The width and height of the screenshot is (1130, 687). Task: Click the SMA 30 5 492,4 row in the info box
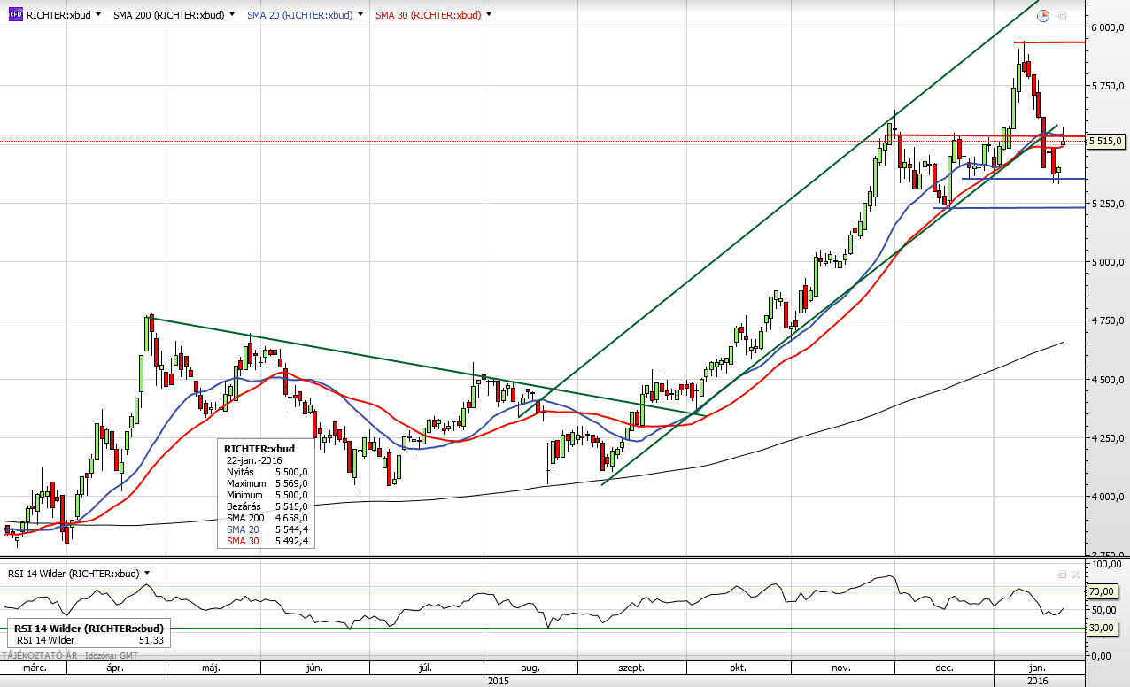[267, 541]
